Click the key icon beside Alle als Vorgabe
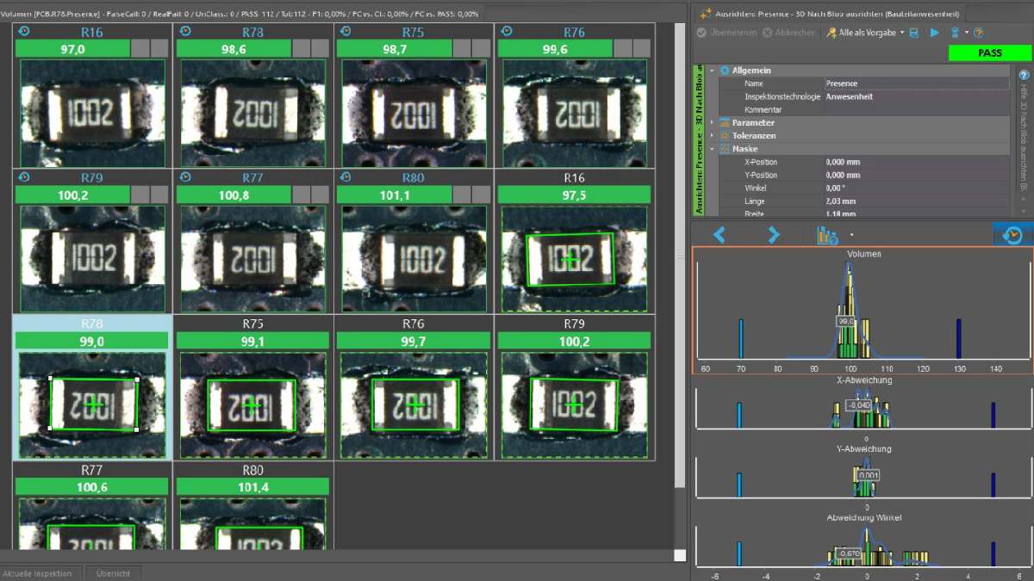1034x581 pixels. click(x=832, y=33)
